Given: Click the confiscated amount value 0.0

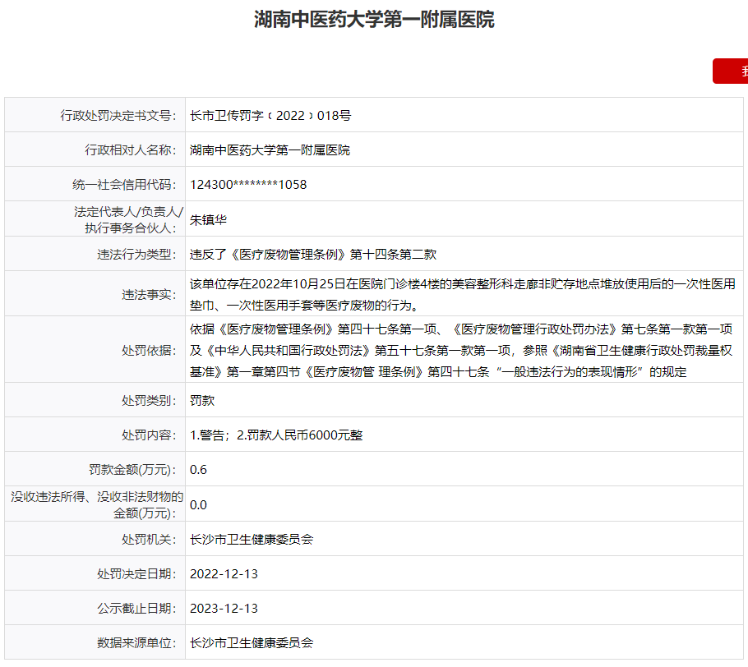Looking at the screenshot, I should click(198, 505).
